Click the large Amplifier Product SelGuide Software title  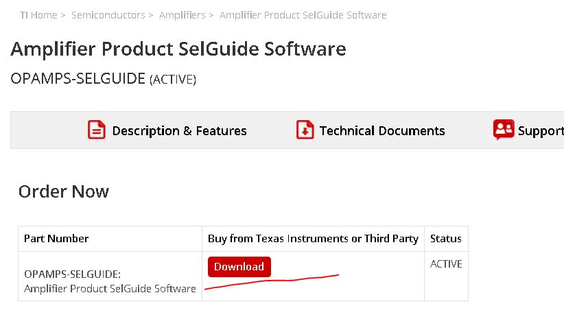178,49
